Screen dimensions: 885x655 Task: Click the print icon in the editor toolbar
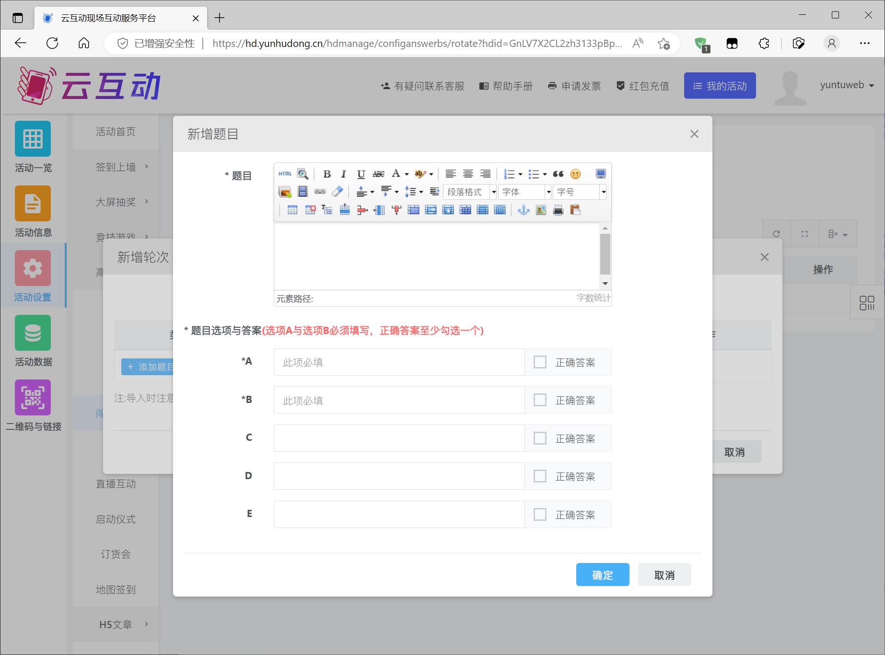coord(558,210)
